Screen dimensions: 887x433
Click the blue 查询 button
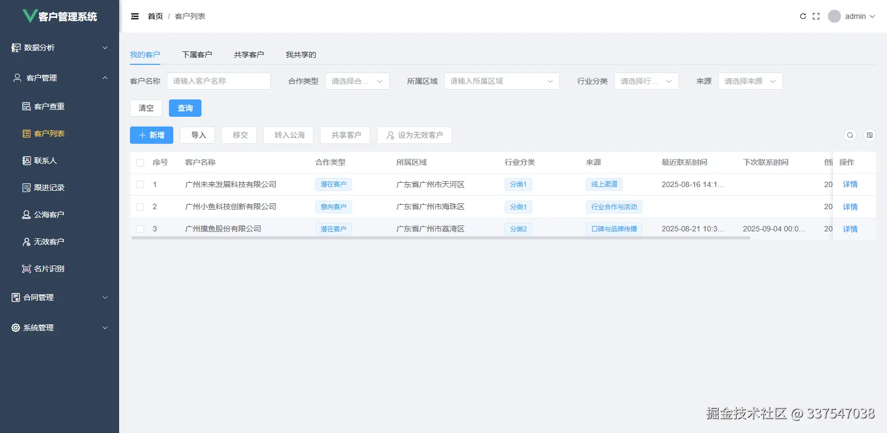[x=185, y=108]
